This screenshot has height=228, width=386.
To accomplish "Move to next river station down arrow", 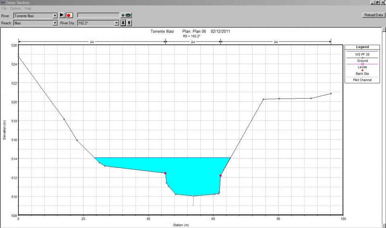I will coord(123,23).
